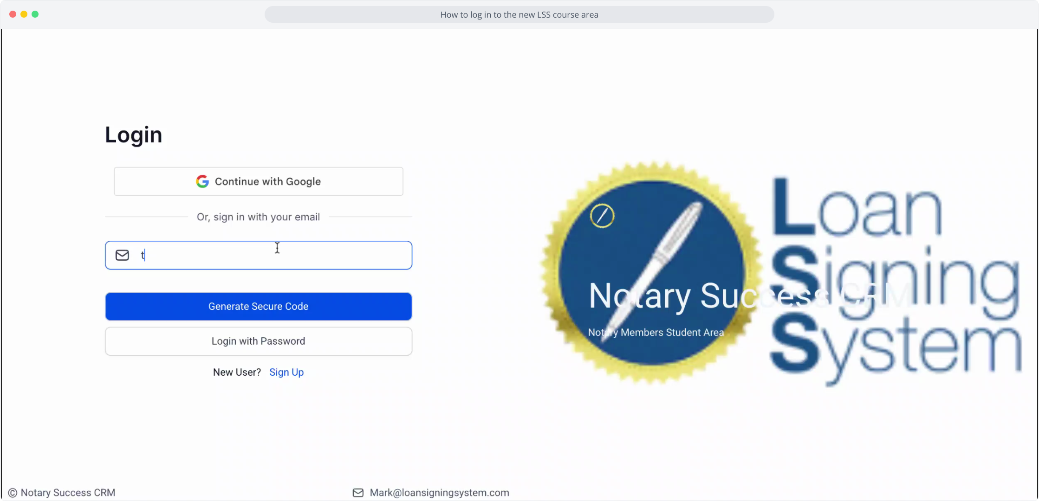The image size is (1039, 501).
Task: Generate a secure login code
Action: click(258, 306)
